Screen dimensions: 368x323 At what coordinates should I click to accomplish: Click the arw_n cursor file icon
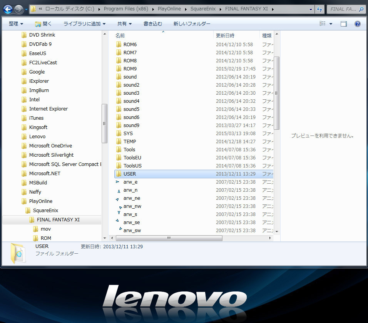(x=119, y=191)
